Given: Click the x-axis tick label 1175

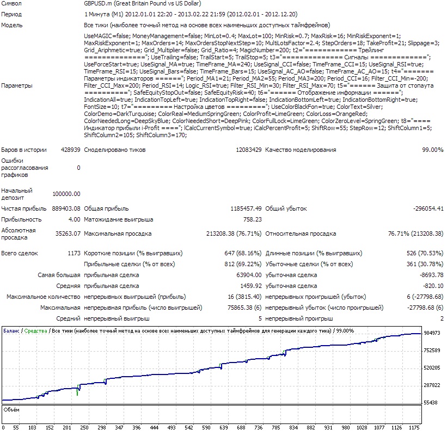Looking at the screenshot, I should point(414,428).
